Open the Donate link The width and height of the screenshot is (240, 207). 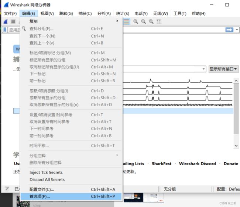231,164
